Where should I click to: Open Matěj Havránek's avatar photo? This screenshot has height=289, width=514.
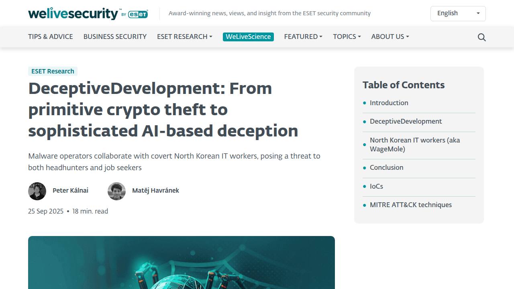[116, 191]
